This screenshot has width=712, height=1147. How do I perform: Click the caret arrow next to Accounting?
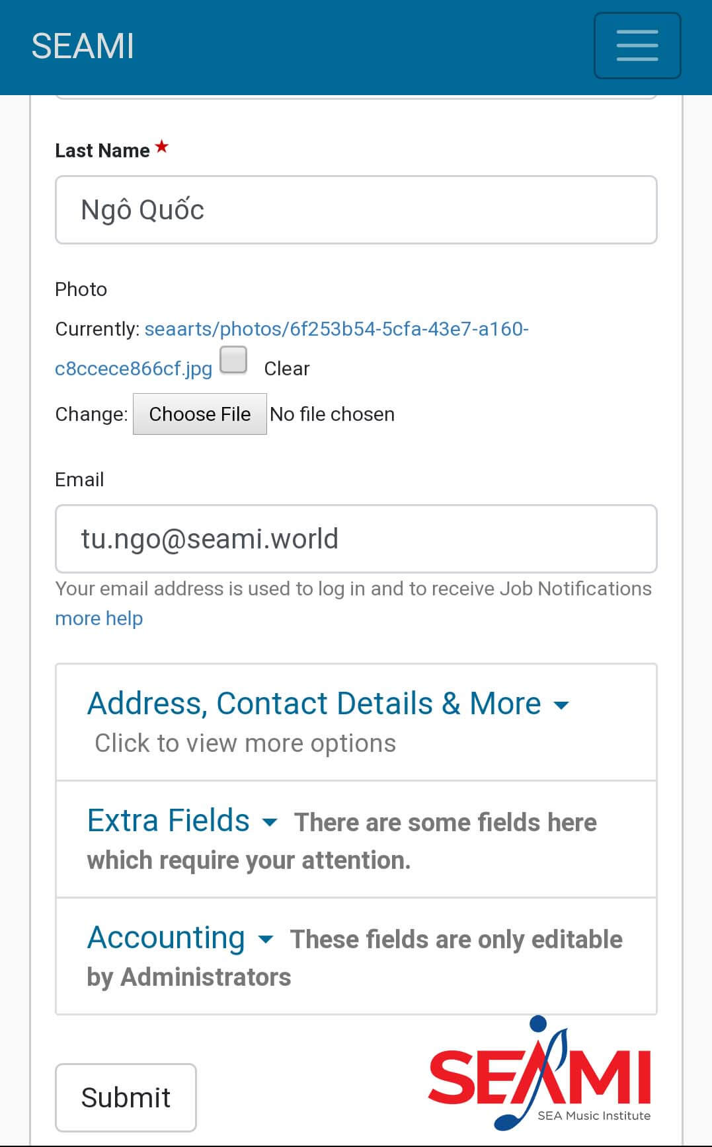click(x=265, y=940)
